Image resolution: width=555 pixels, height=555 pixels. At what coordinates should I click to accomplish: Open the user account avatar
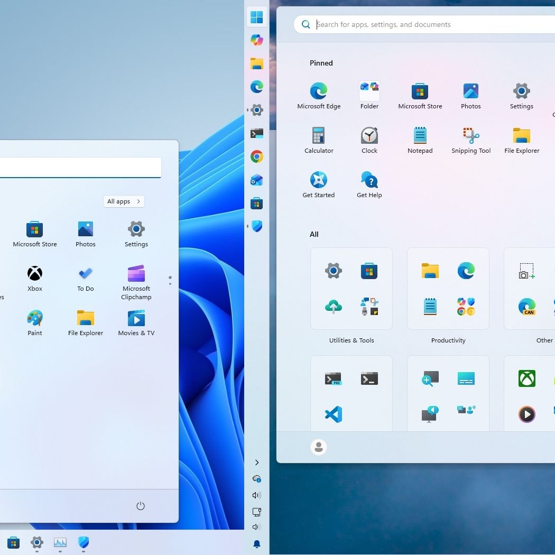point(319,447)
